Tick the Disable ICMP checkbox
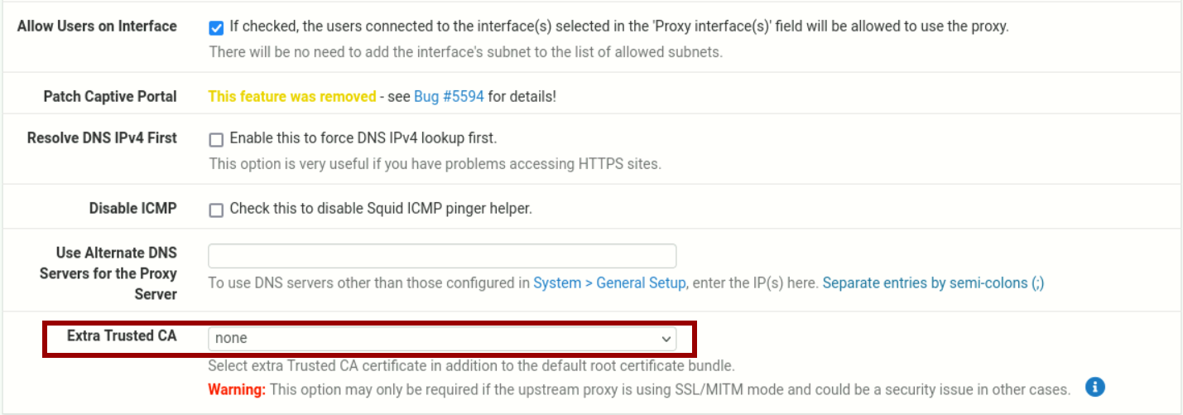1183x415 pixels. (x=216, y=210)
